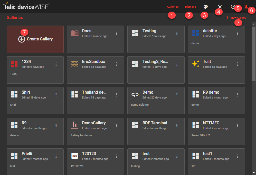Click 'Edited a minute ago' text
Viewport: 256px width, 175px height.
point(95,36)
